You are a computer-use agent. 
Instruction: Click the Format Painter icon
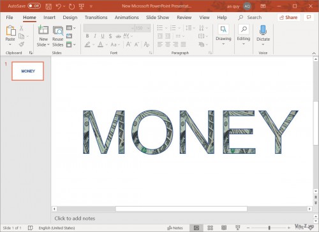click(x=21, y=44)
